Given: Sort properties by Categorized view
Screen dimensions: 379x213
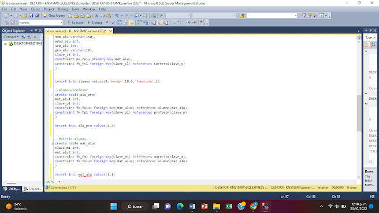Looking at the screenshot, I should click(367, 44).
